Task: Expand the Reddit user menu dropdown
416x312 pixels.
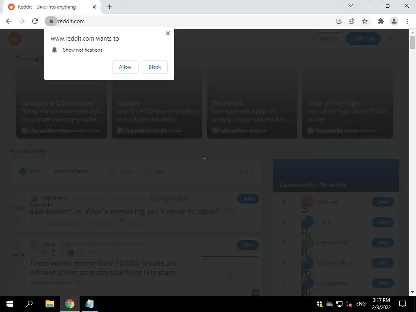Action: point(393,39)
